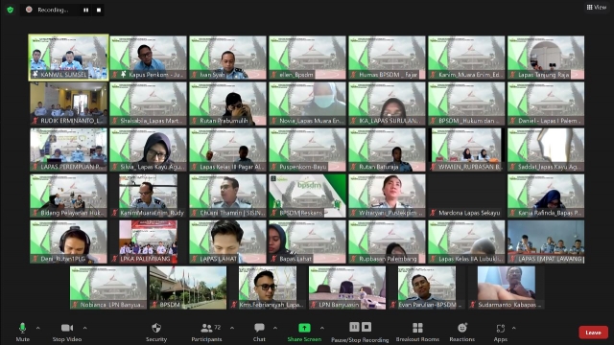The width and height of the screenshot is (614, 345).
Task: Expand audio options arrow next to Mute
Action: (x=38, y=328)
